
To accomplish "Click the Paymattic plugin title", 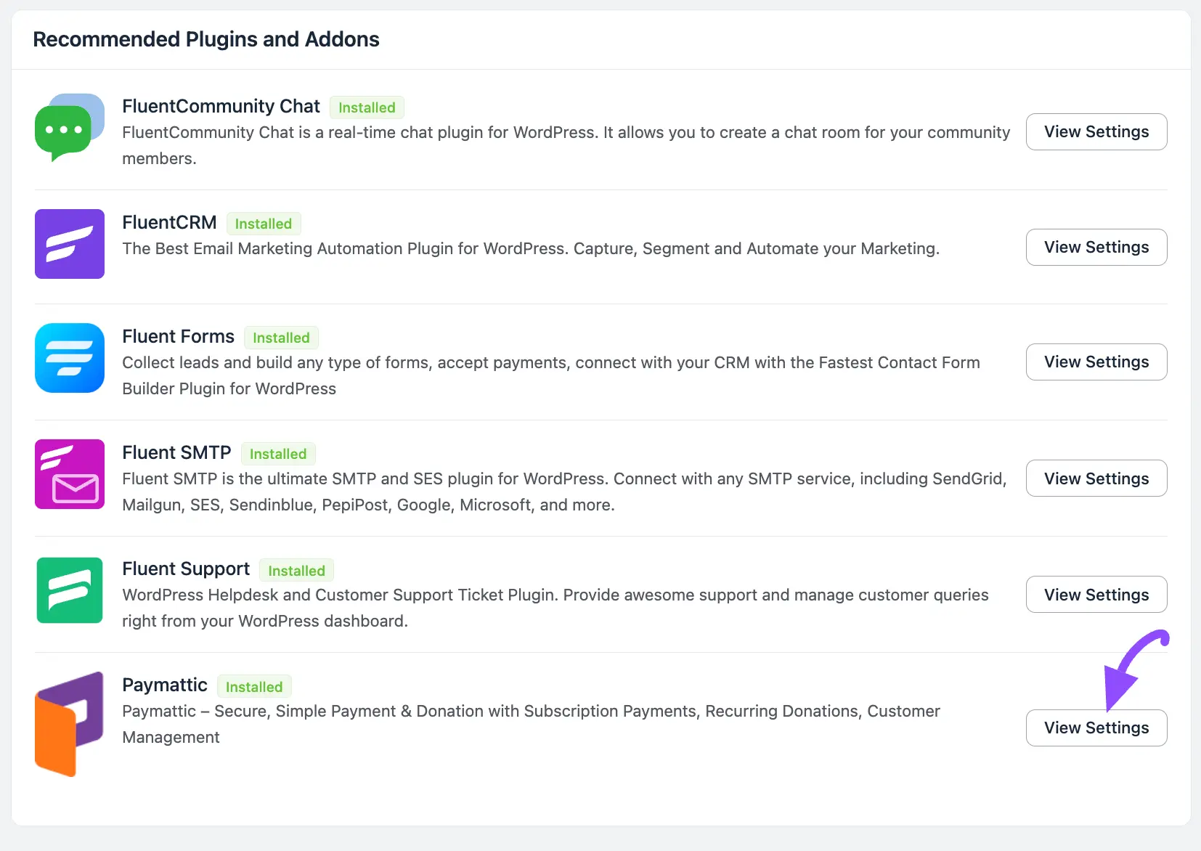I will tap(165, 685).
